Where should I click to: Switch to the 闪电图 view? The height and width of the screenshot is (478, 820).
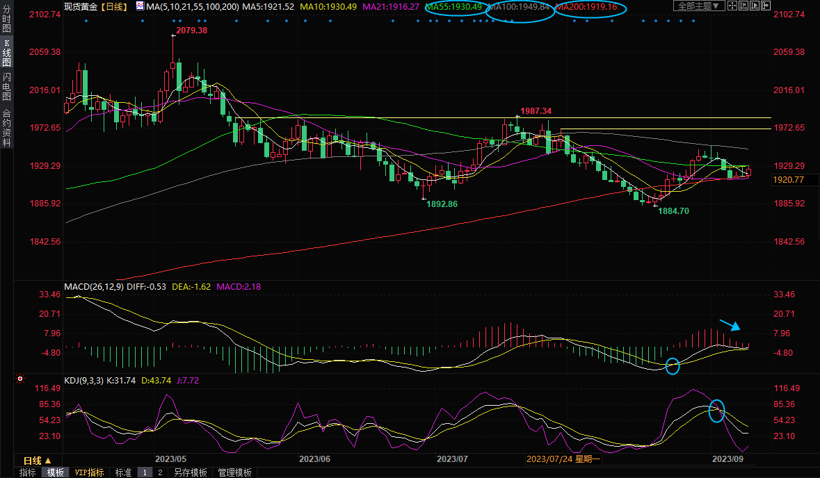[x=6, y=87]
